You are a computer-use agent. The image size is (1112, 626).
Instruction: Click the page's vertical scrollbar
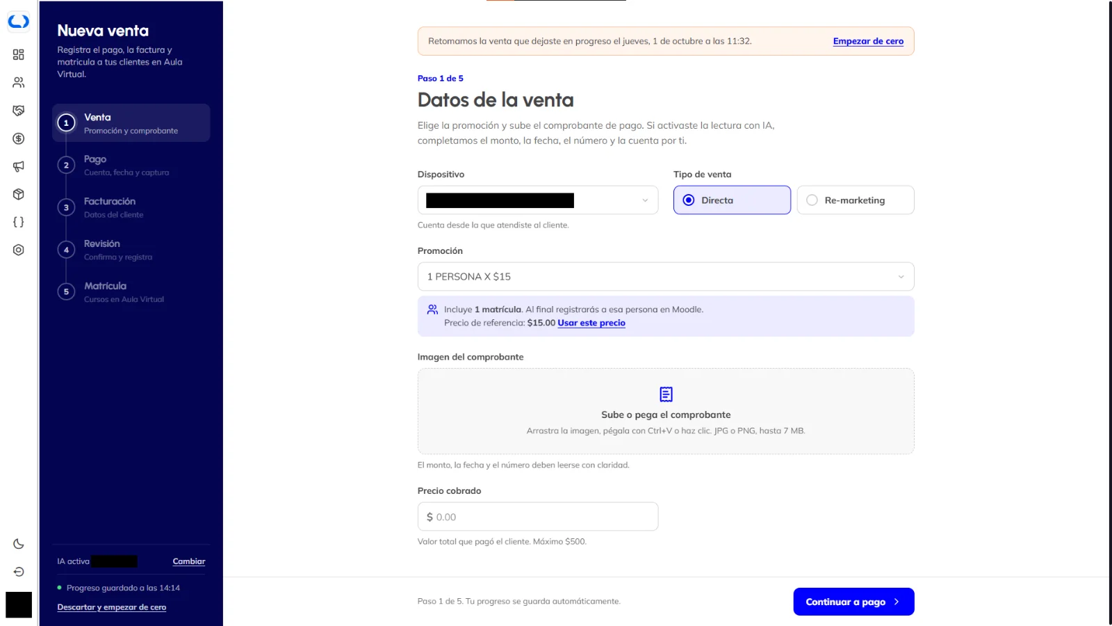[1109, 313]
